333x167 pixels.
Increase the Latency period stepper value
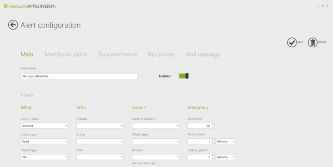[x=213, y=156]
